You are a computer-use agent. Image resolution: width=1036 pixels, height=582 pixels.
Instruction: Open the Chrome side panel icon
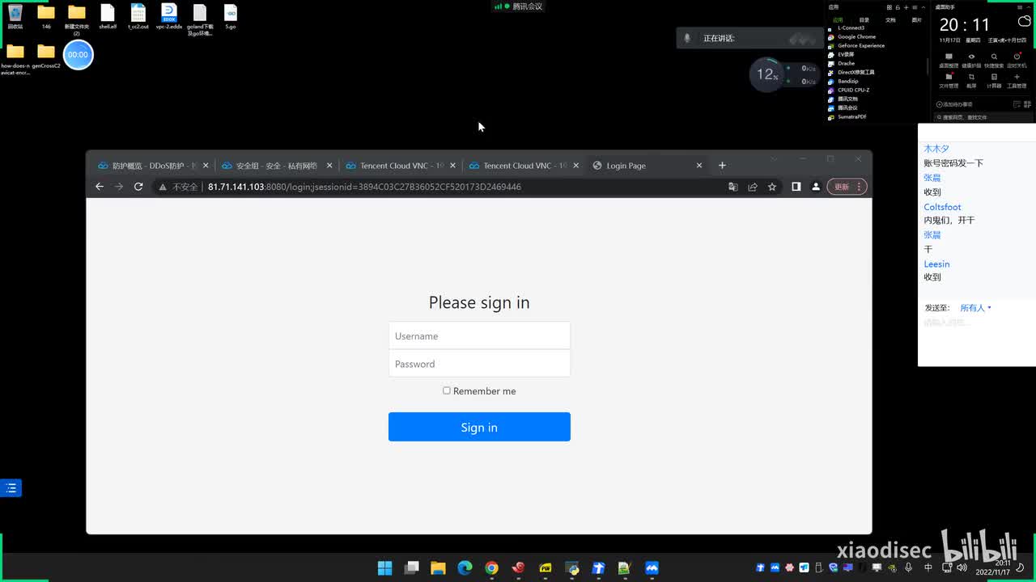point(796,187)
